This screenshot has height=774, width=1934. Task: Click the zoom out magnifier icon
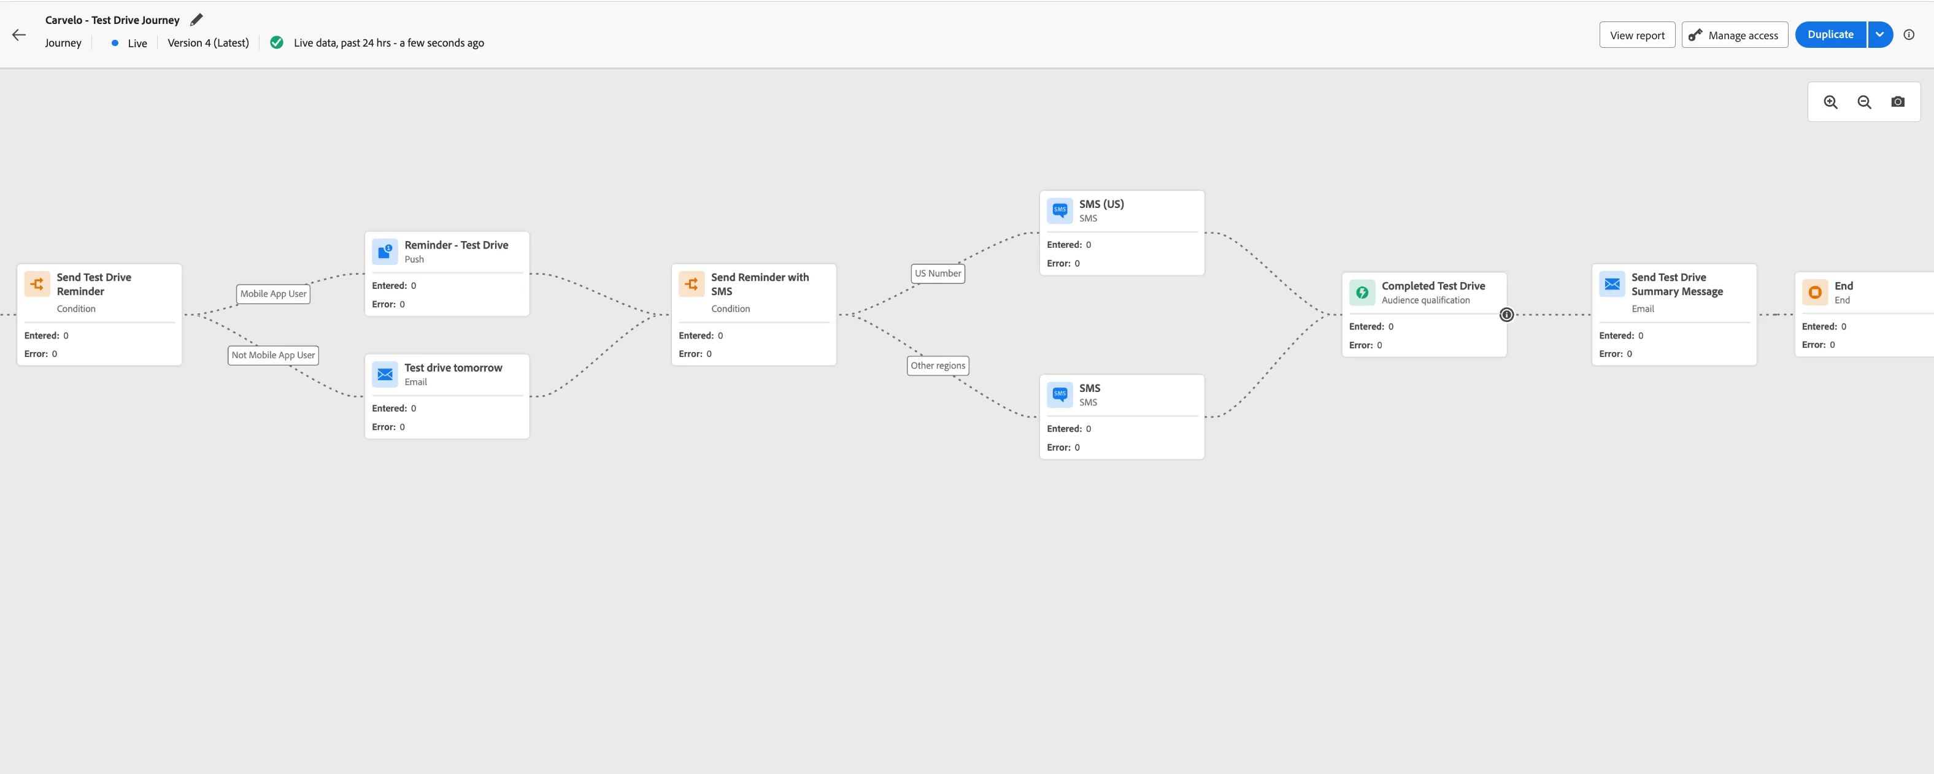tap(1864, 102)
